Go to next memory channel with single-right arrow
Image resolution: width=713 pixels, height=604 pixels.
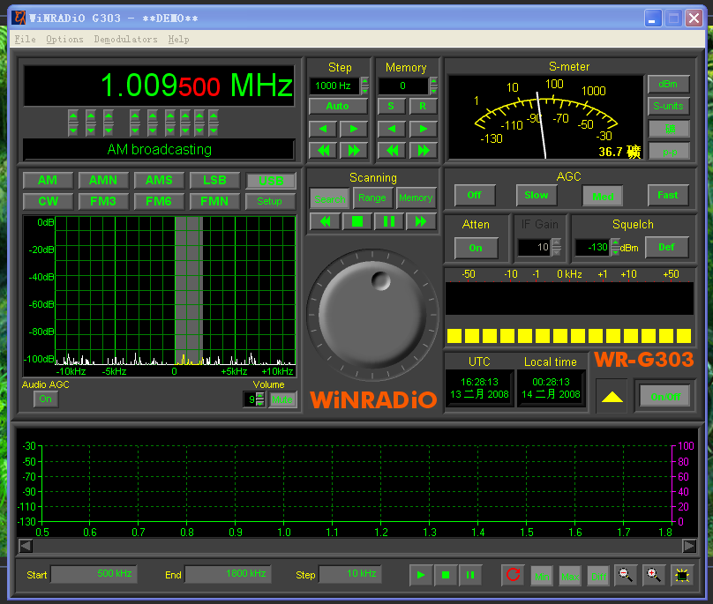pyautogui.click(x=424, y=129)
